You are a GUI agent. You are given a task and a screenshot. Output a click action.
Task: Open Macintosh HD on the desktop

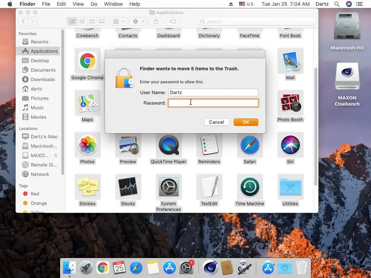pyautogui.click(x=347, y=26)
